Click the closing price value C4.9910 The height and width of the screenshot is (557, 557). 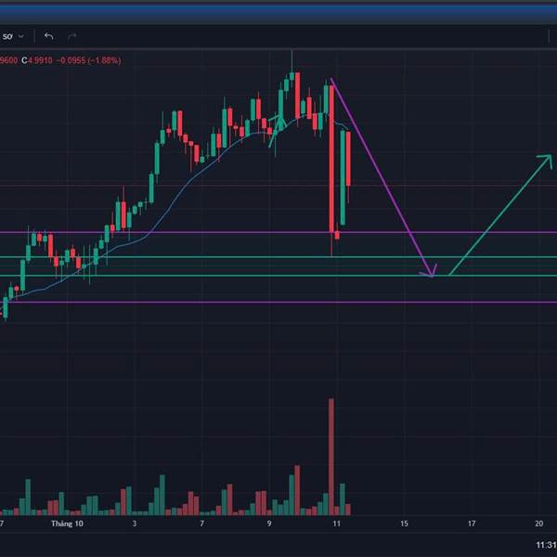click(x=37, y=60)
